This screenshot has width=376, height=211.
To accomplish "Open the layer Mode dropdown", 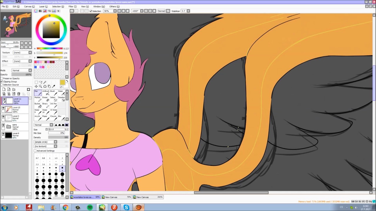I will coord(21,70).
